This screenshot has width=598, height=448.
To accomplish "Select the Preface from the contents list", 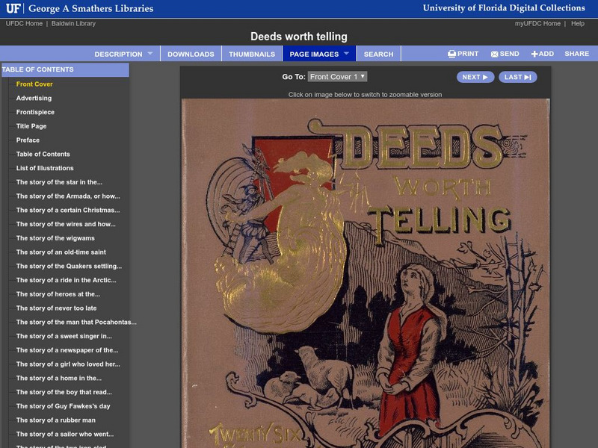I will (x=27, y=140).
